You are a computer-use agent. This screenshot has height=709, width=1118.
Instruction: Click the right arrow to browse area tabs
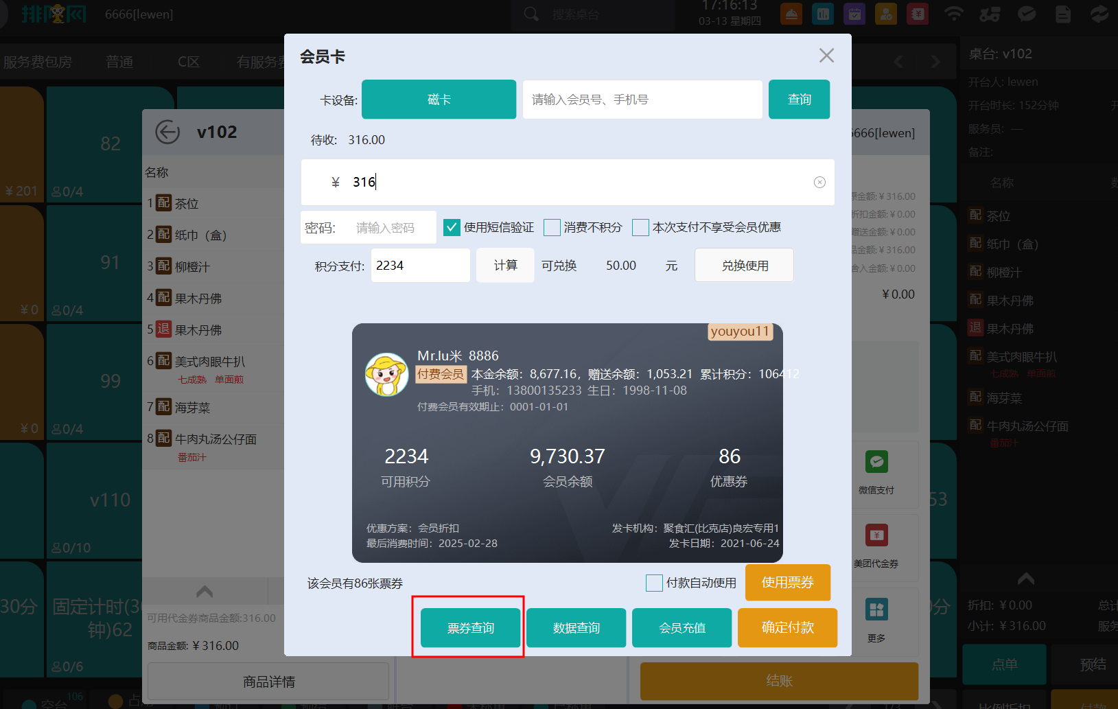tap(935, 61)
